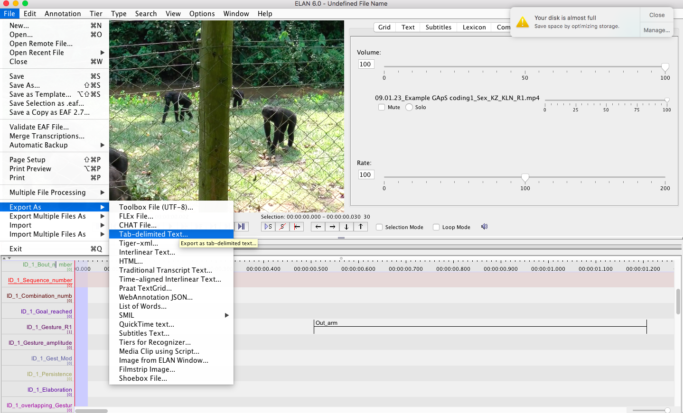Click Manage in disk notification
This screenshot has height=413, width=683.
pos(657,30)
